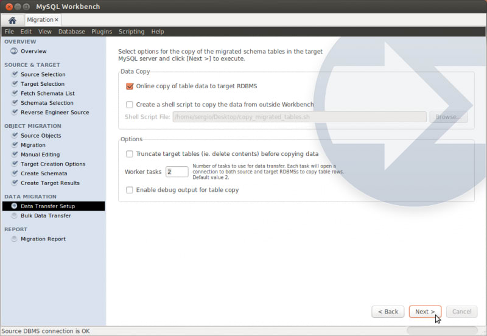487x336 pixels.
Task: Open the Scripting menu
Action: pyautogui.click(x=131, y=32)
